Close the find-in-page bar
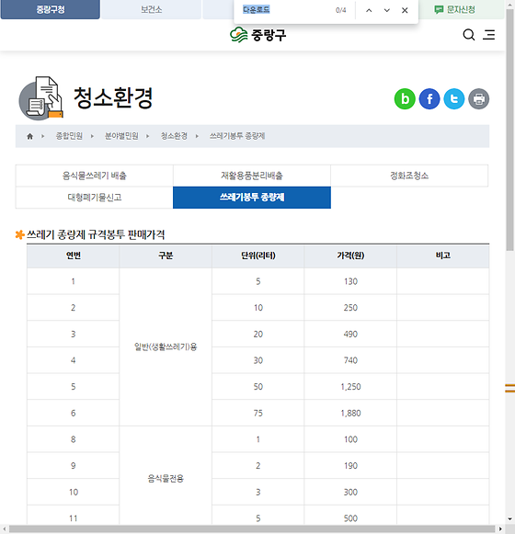 (405, 10)
